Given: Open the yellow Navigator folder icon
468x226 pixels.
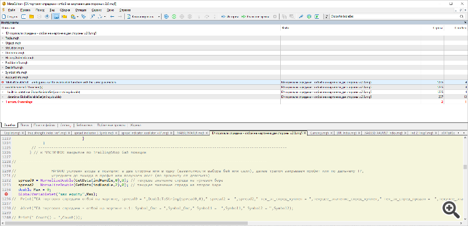Looking at the screenshot, I should click(64, 17).
